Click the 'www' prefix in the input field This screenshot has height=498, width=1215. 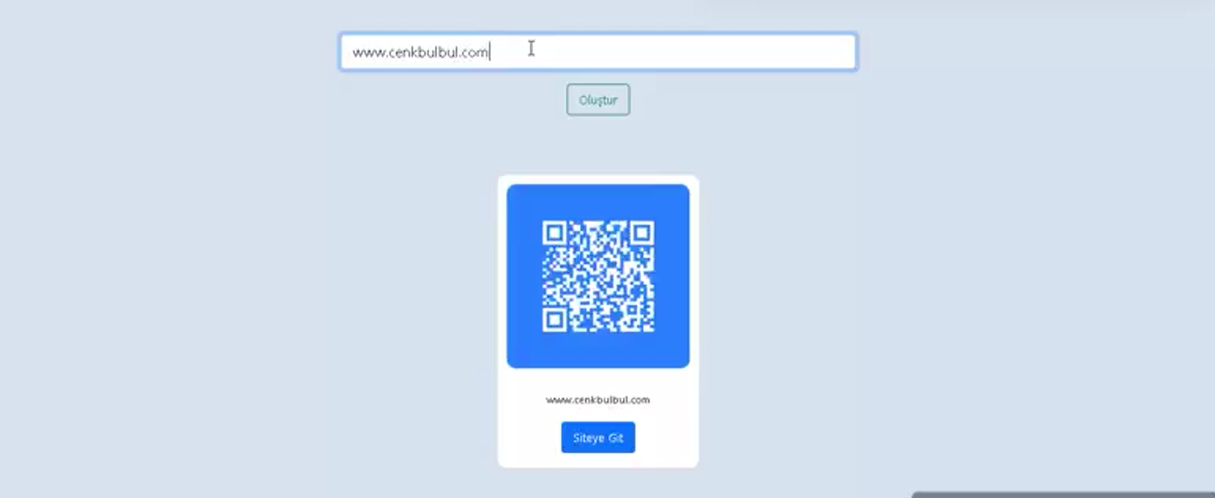368,53
